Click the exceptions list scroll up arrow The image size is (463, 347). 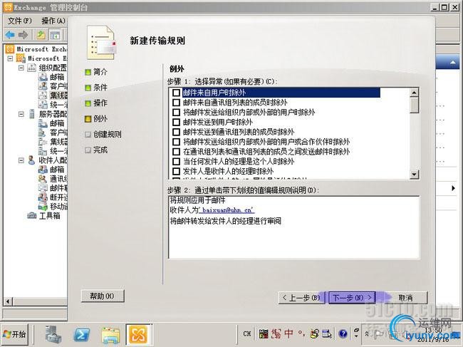415,93
